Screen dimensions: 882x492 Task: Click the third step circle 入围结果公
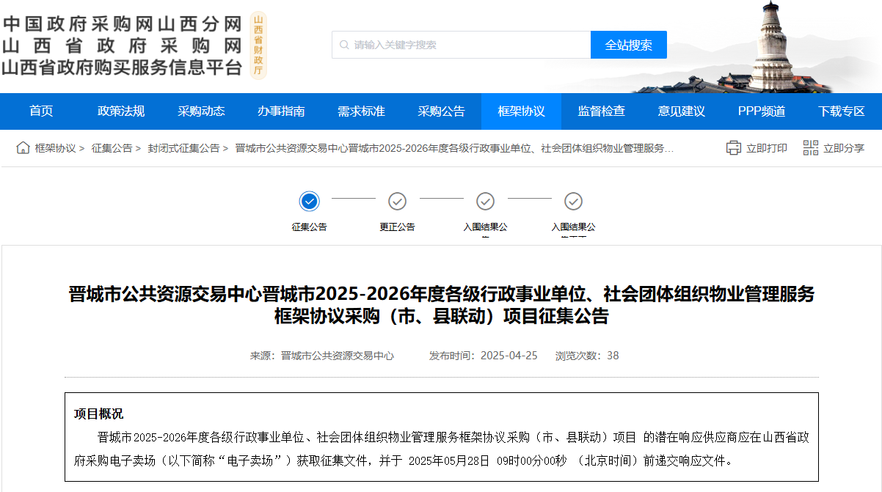pyautogui.click(x=485, y=201)
